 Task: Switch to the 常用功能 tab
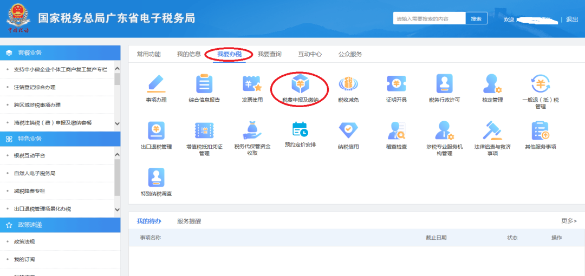[148, 54]
